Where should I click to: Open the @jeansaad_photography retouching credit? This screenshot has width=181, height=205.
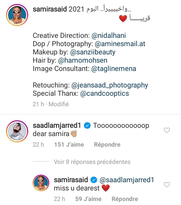[110, 85]
